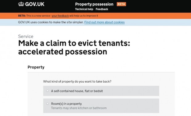191x116 pixels.
Task: Open 'Find out more about cookies' link
Action: (x=104, y=22)
